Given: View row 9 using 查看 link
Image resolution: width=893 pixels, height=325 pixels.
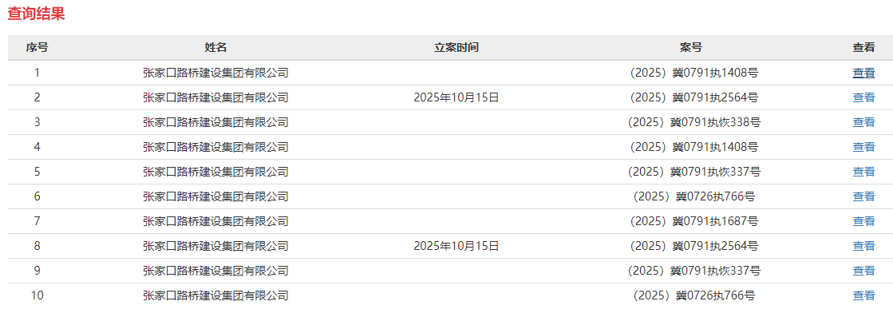Looking at the screenshot, I should click(863, 271).
